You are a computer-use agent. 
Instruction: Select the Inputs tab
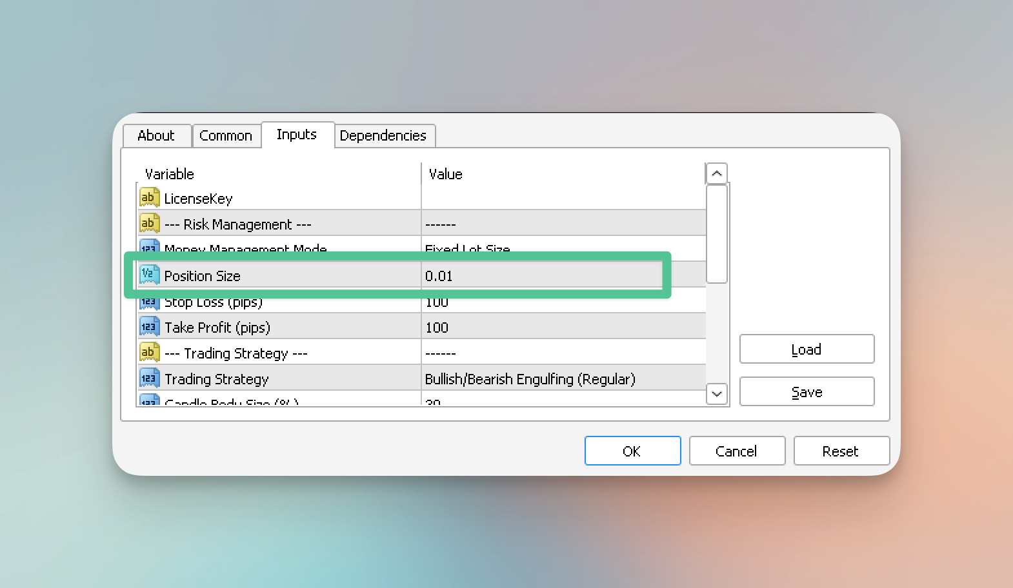point(297,135)
